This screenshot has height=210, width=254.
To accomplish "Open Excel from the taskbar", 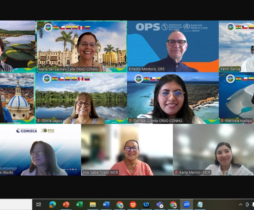I will pos(79,205).
